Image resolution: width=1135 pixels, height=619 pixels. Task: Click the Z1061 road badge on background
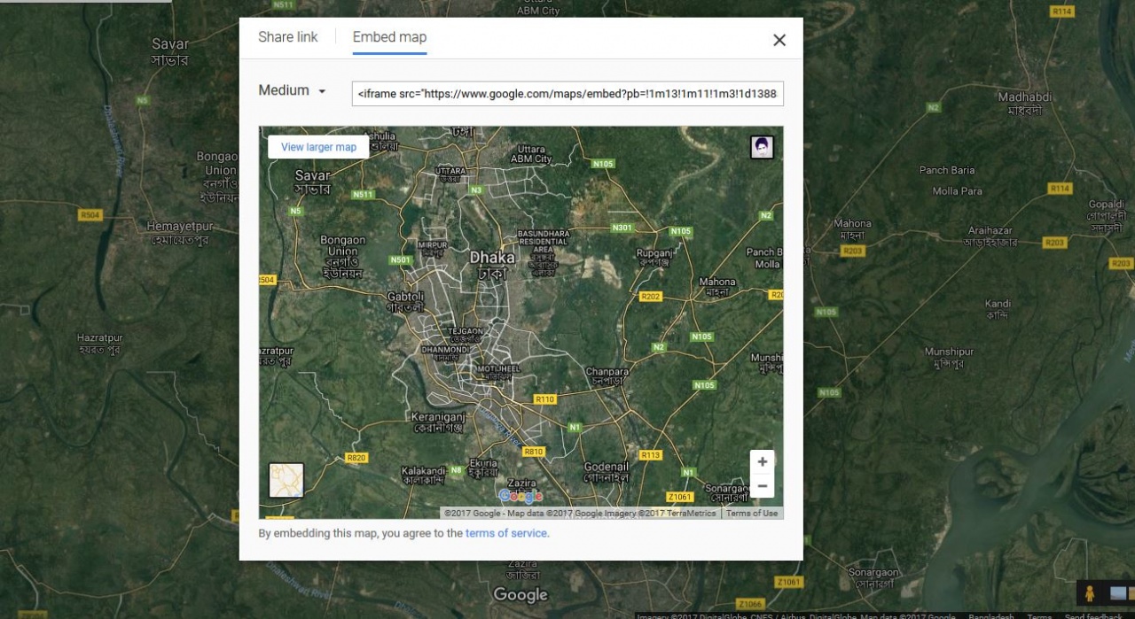pos(788,582)
